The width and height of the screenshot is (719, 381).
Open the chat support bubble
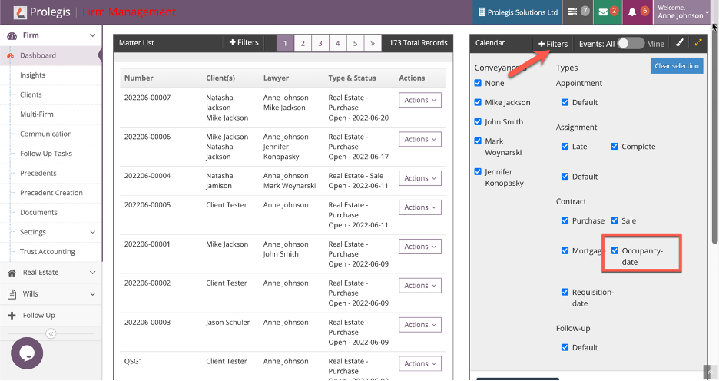[27, 353]
